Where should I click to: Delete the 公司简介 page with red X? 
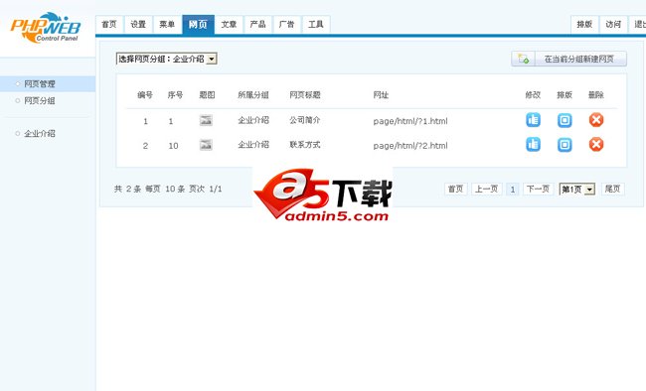tap(595, 120)
